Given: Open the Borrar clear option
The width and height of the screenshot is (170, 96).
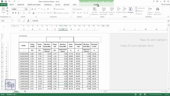Looking at the screenshot, I should [x=139, y=14].
